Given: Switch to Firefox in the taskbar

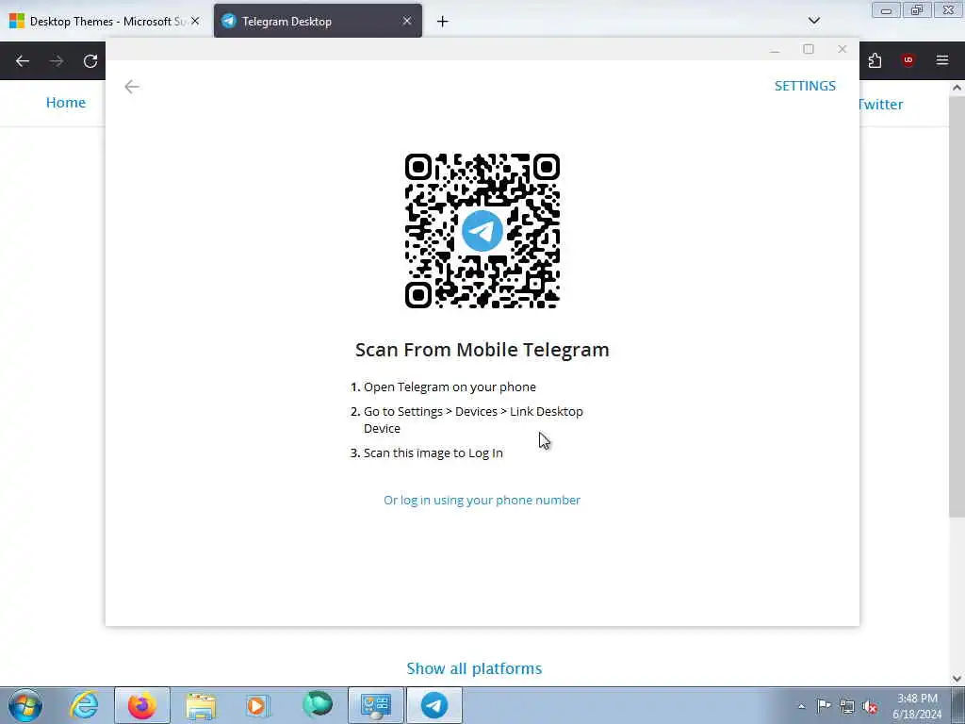Looking at the screenshot, I should [x=141, y=705].
